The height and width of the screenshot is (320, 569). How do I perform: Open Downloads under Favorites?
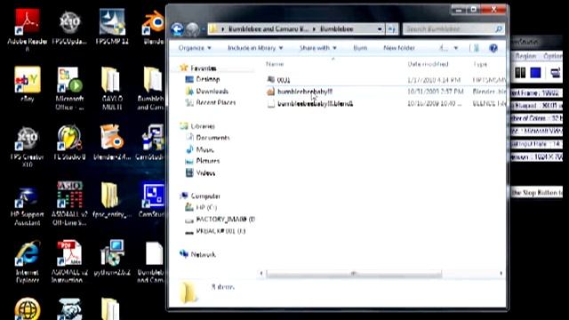tap(212, 91)
